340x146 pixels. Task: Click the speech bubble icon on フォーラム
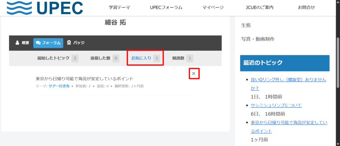[x=38, y=43]
